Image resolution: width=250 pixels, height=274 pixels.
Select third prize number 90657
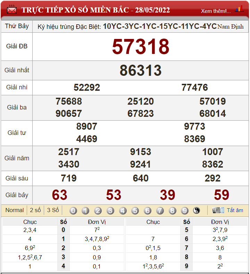[x=68, y=114]
